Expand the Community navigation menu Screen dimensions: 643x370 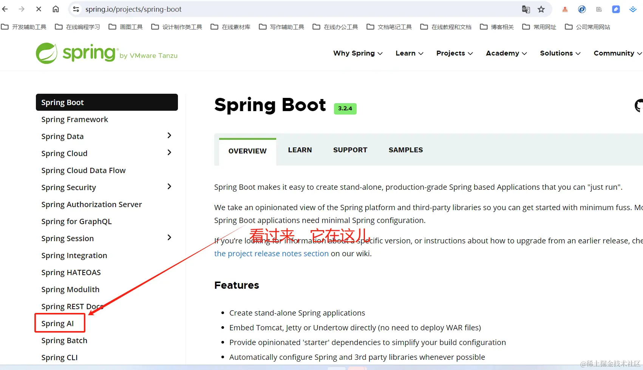(618, 53)
